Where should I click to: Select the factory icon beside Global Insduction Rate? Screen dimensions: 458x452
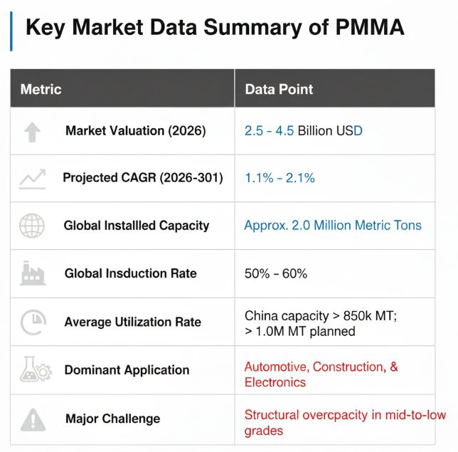[33, 273]
